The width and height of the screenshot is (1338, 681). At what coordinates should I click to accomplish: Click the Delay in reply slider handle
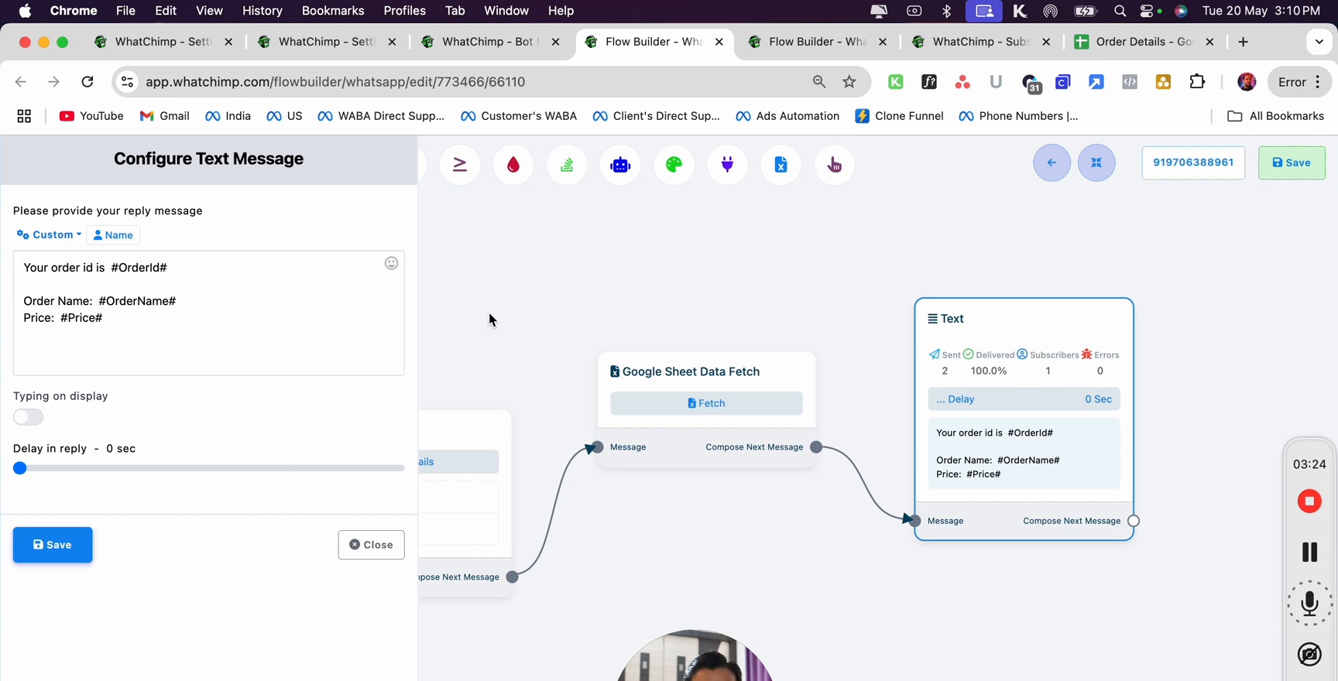click(x=20, y=468)
